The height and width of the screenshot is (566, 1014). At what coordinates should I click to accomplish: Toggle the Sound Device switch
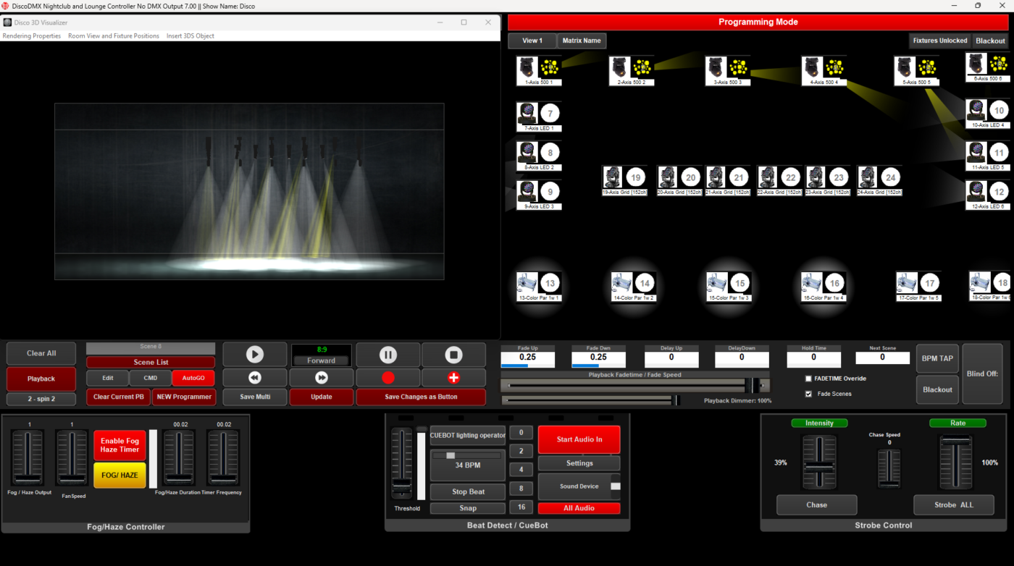click(615, 487)
